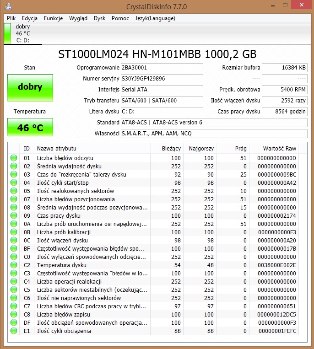Click raw value 00000001FEFC
Viewport: 314px width, 349px height.
point(277,331)
